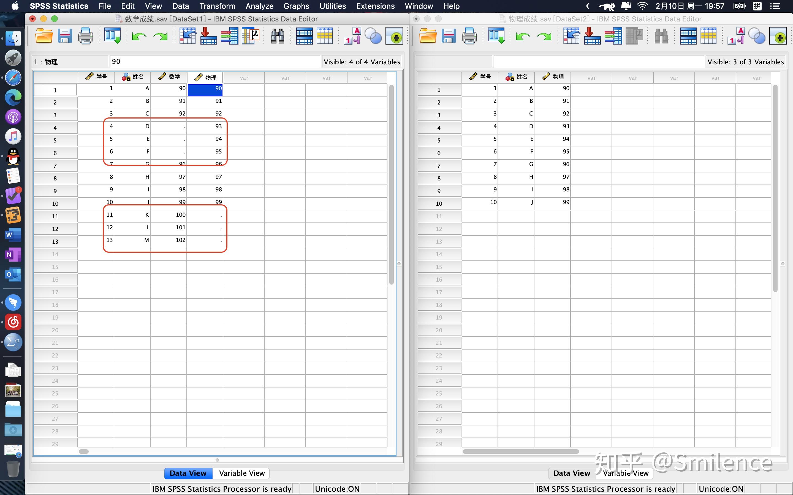Click the 数学 column header

(169, 77)
